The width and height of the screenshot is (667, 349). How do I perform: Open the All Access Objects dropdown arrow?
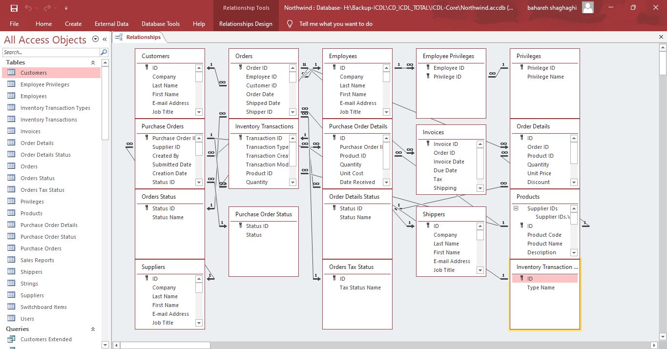[95, 40]
